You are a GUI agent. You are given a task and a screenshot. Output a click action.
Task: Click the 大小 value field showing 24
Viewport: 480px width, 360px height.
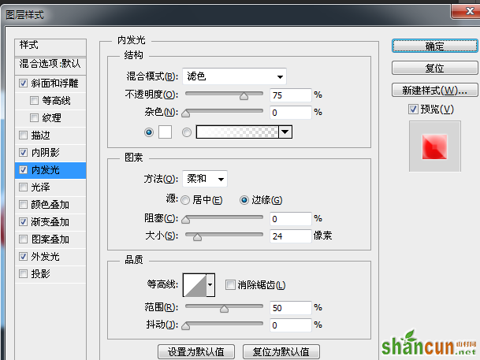tap(291, 236)
